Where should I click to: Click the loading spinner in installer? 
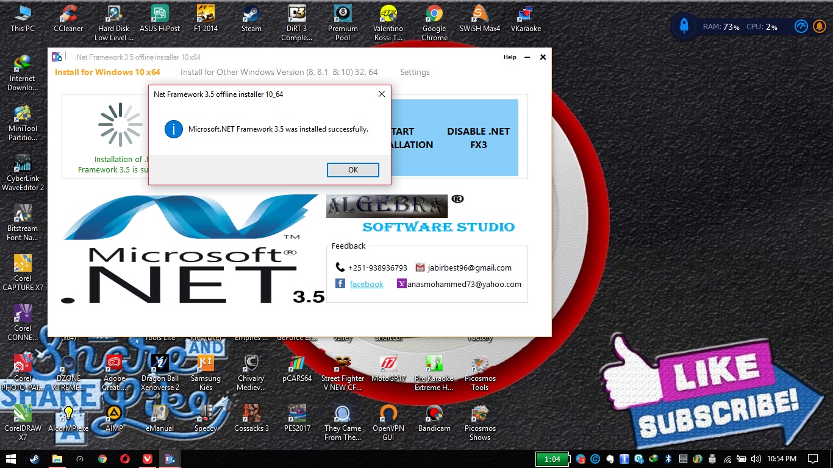pos(121,125)
